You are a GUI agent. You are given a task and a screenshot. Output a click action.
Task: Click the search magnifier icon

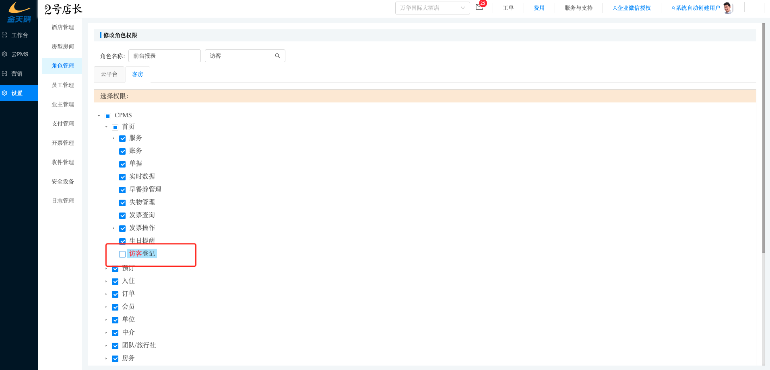278,56
